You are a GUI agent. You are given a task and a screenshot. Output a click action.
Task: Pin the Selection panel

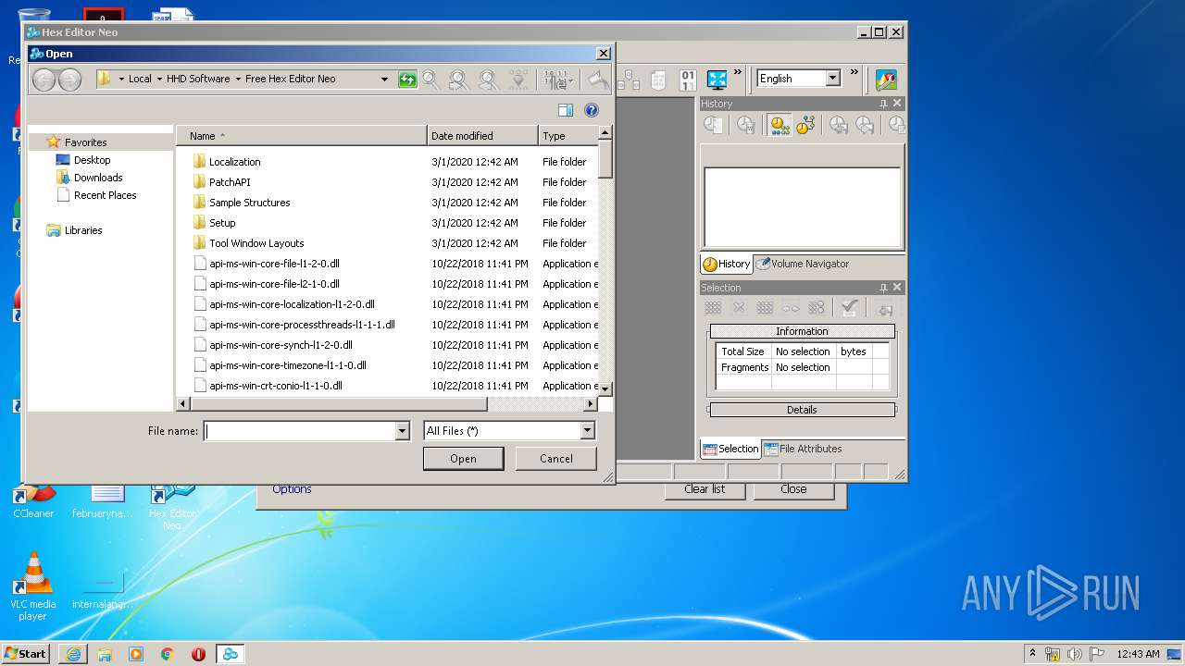click(883, 288)
